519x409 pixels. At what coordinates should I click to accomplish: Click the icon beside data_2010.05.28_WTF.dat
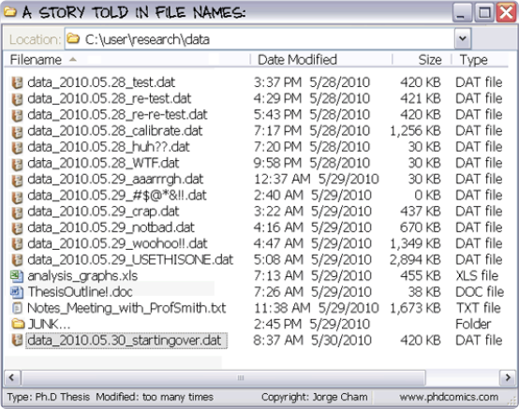coord(17,164)
